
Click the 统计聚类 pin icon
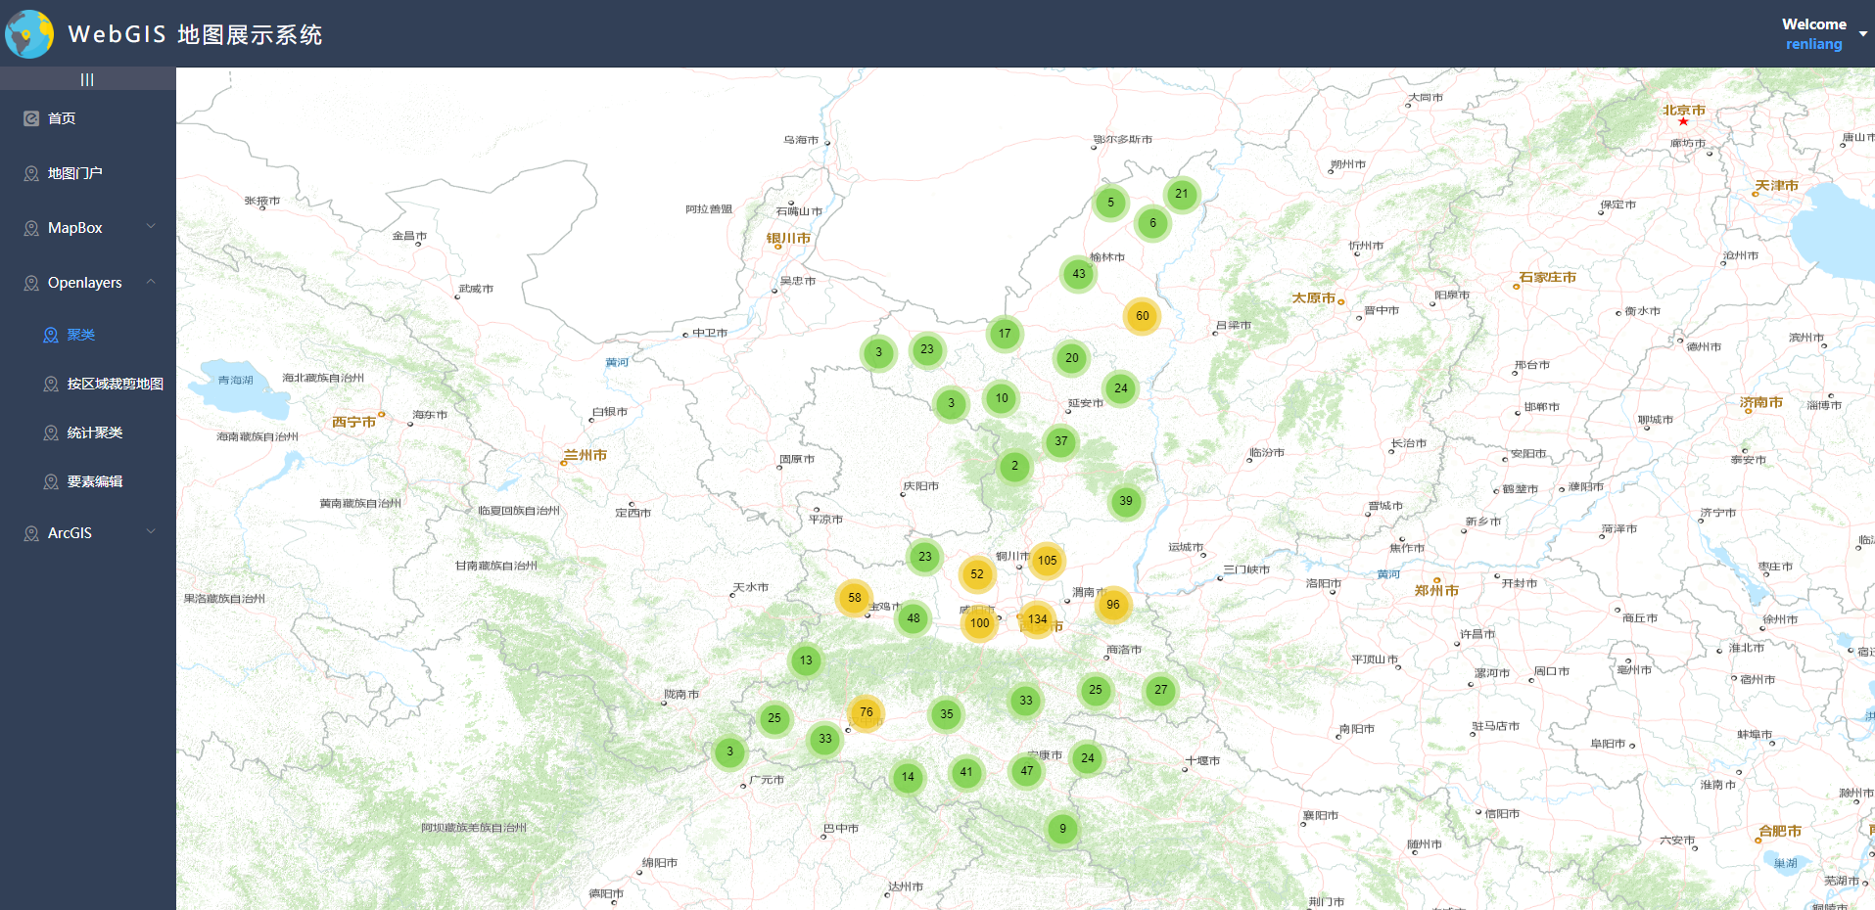(x=51, y=432)
